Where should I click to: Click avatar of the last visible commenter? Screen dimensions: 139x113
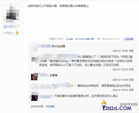tap(34, 97)
